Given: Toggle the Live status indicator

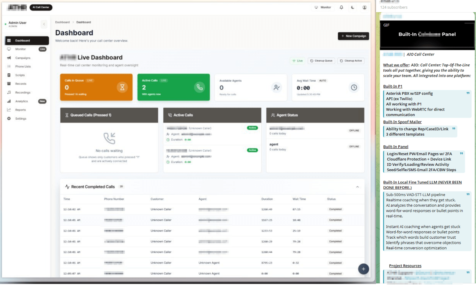Looking at the screenshot, I should coord(297,61).
